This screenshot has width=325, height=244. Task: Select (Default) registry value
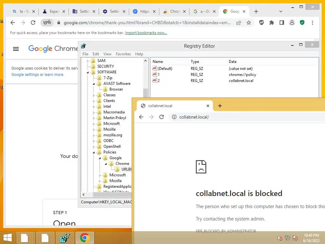(165, 69)
